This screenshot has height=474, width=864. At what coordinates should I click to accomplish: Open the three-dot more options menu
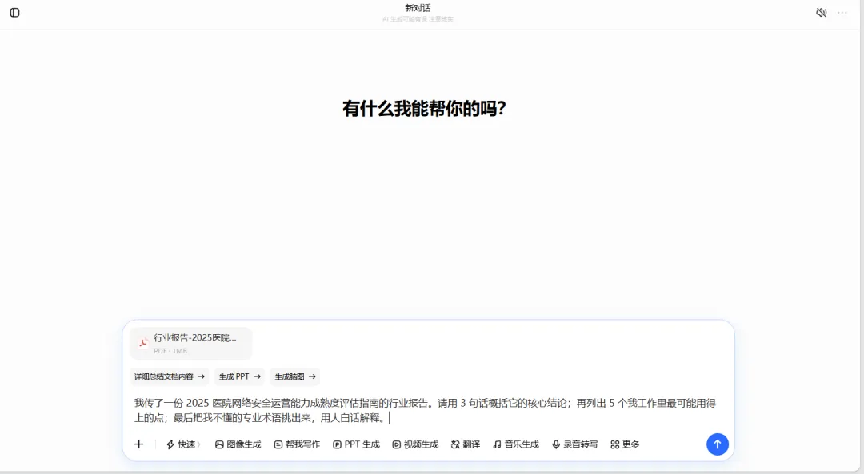(x=842, y=13)
